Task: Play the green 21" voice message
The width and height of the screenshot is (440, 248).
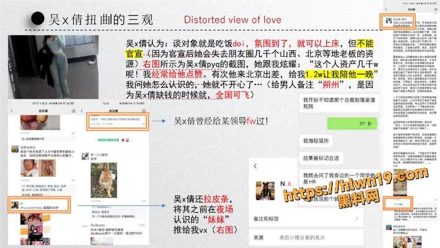Action: pyautogui.click(x=352, y=123)
